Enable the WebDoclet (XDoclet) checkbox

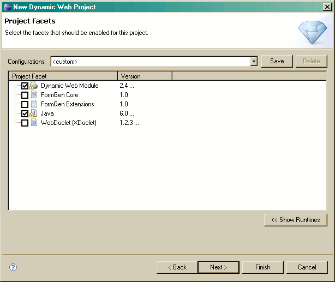25,123
